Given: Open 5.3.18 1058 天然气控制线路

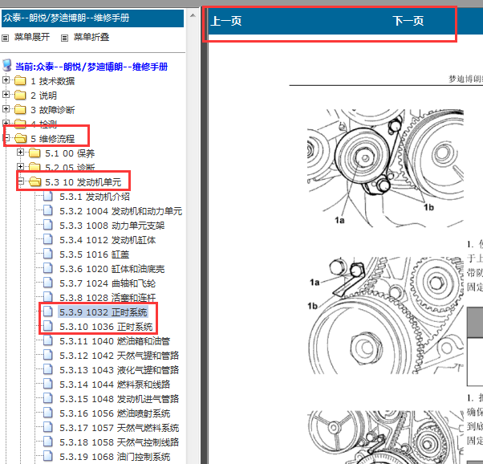Looking at the screenshot, I should [x=120, y=442].
